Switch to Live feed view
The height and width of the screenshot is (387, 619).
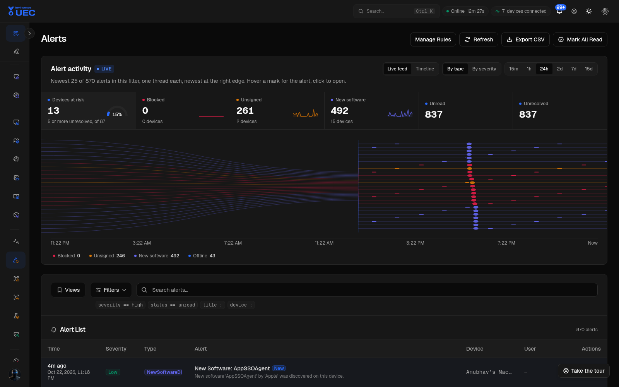click(397, 69)
